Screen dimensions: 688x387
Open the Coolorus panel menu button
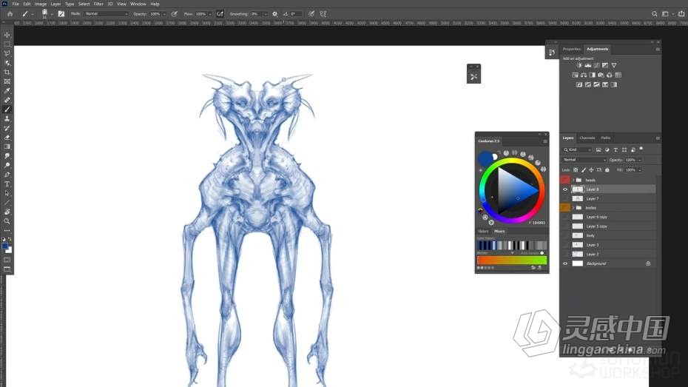[545, 141]
